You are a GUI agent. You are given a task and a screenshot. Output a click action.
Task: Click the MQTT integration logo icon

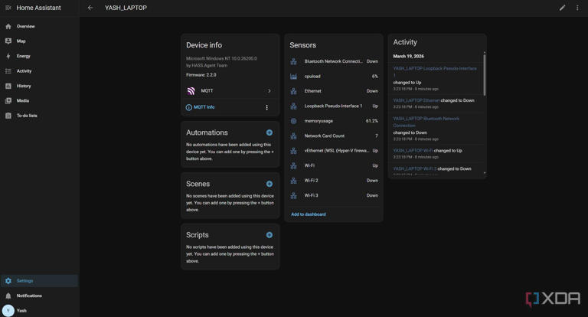click(x=191, y=91)
